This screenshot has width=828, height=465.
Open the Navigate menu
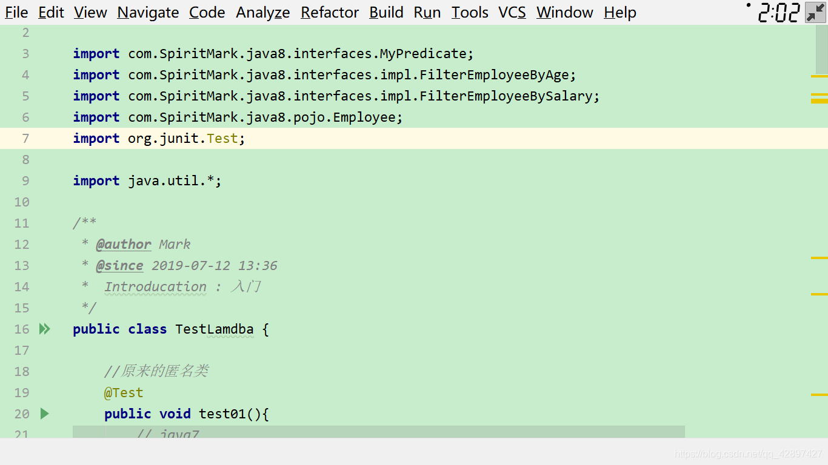coord(148,12)
